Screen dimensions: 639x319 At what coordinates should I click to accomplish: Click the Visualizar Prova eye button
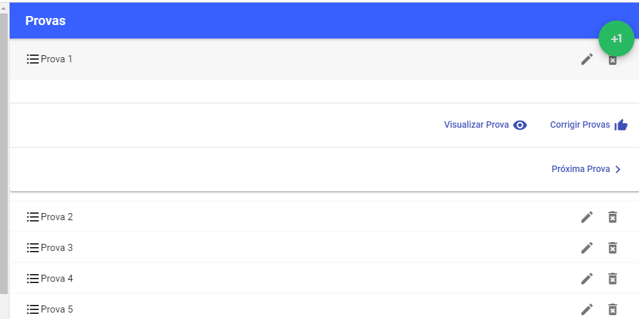pos(486,125)
